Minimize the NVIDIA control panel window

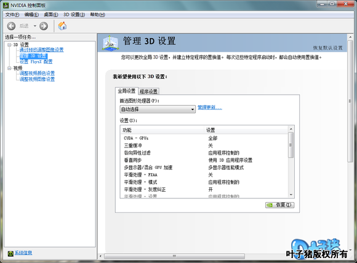(x=322, y=4)
